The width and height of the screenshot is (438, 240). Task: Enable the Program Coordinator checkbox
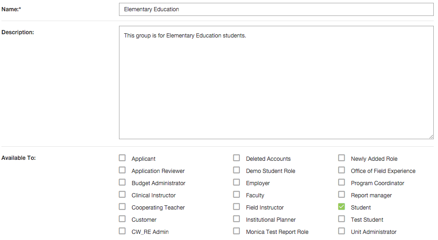point(341,182)
